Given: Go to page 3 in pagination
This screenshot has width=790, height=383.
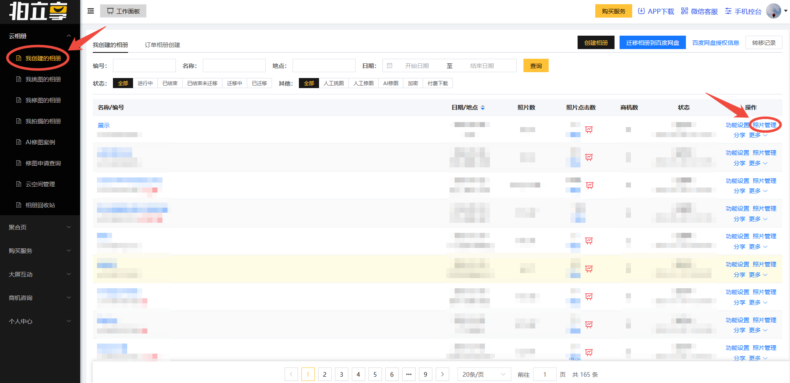Looking at the screenshot, I should click(341, 374).
